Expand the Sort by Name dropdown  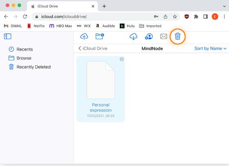point(211,49)
